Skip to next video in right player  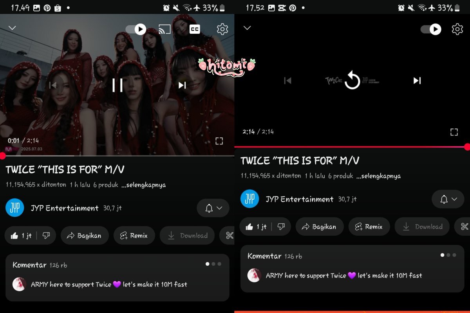[x=417, y=81]
